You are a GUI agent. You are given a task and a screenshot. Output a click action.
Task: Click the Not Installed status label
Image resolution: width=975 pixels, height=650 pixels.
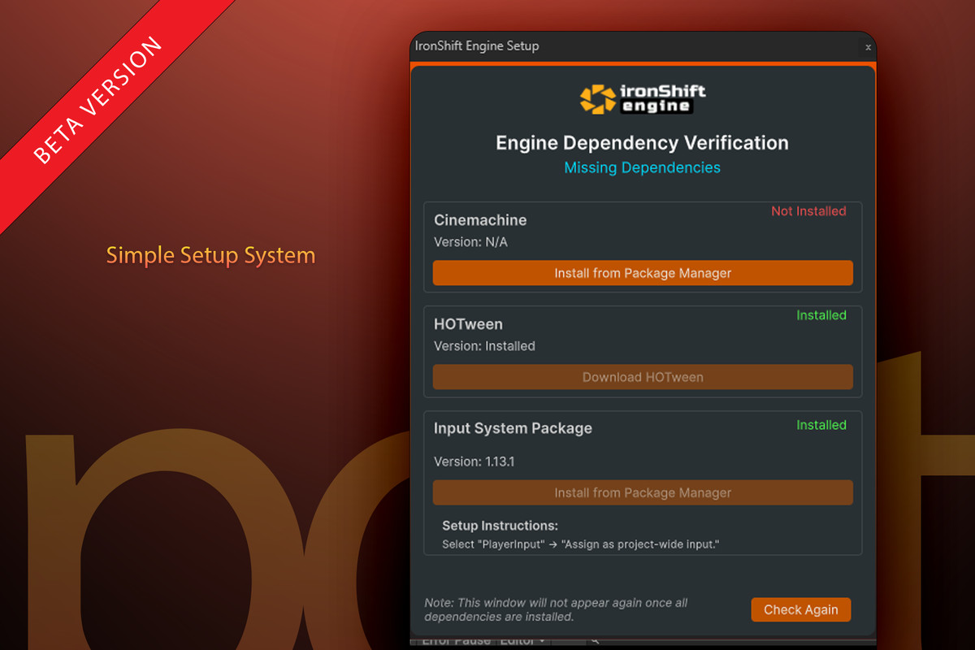tap(808, 211)
